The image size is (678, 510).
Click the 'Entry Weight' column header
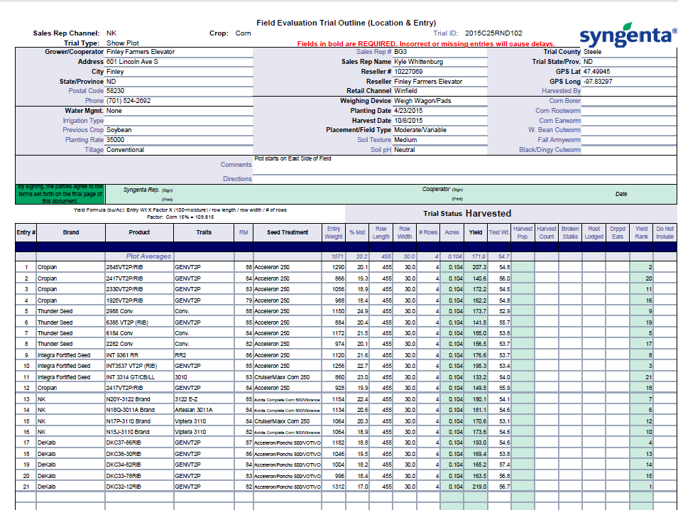pos(334,233)
